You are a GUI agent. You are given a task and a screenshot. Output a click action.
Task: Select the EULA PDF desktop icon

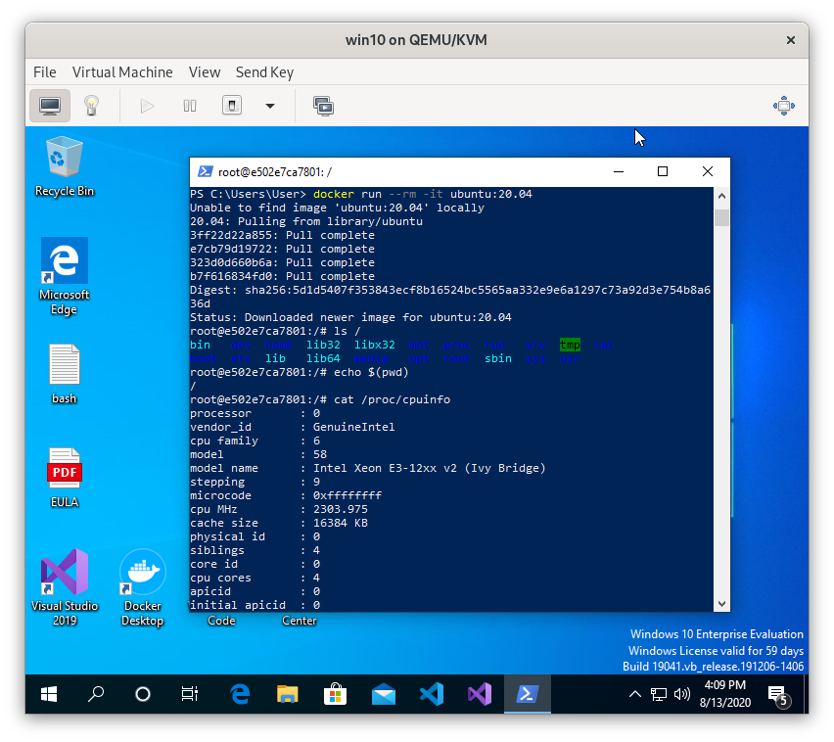pos(65,478)
